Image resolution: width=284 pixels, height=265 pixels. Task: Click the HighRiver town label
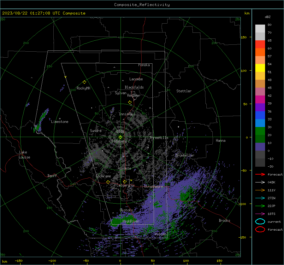[131, 221]
